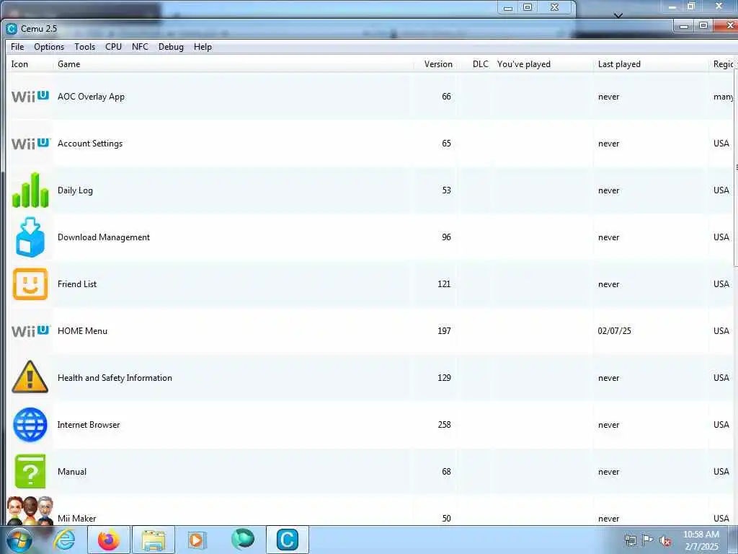Open the File menu
This screenshot has width=738, height=554.
[17, 47]
